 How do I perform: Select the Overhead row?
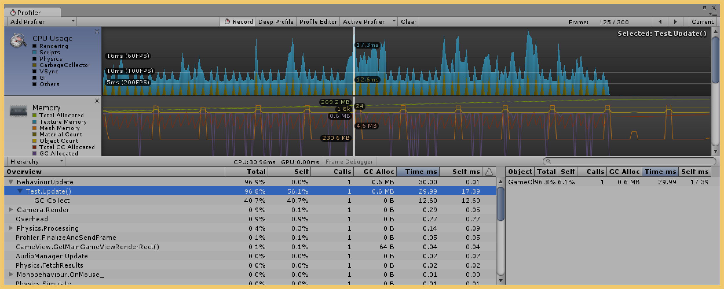250,219
